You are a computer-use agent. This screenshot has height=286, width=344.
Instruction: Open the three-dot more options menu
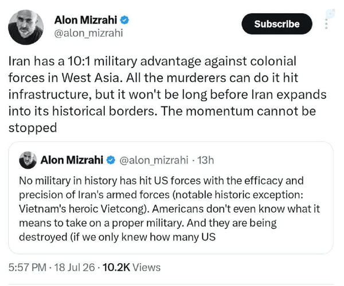tap(326, 23)
